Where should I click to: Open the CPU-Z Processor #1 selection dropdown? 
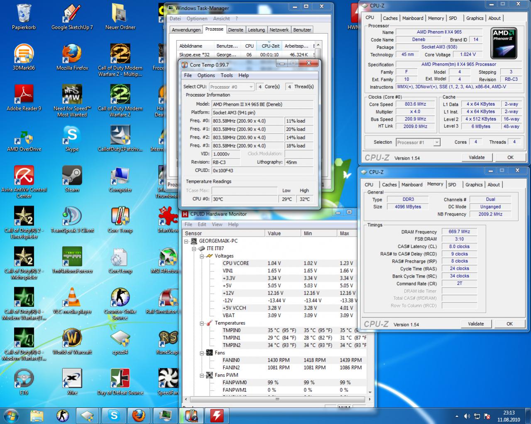pyautogui.click(x=418, y=142)
